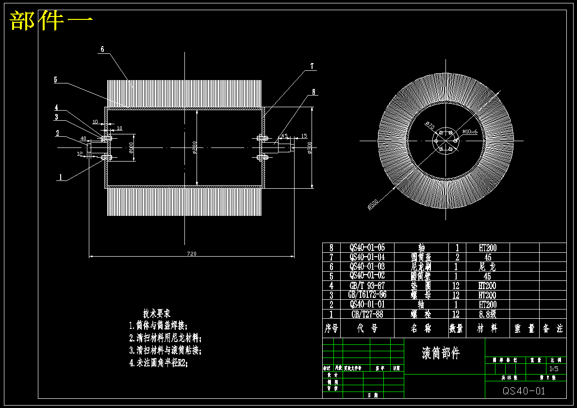
Task: Click the 序号 column header
Action: click(331, 328)
